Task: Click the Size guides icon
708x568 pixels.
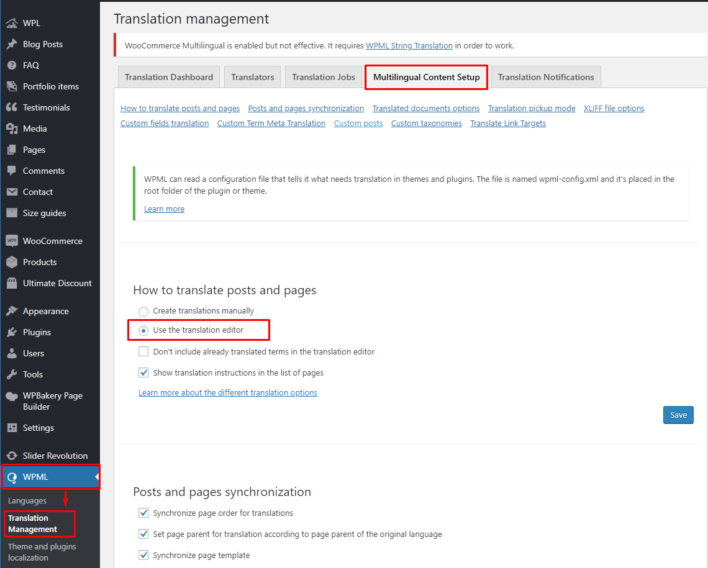Action: pyautogui.click(x=12, y=213)
